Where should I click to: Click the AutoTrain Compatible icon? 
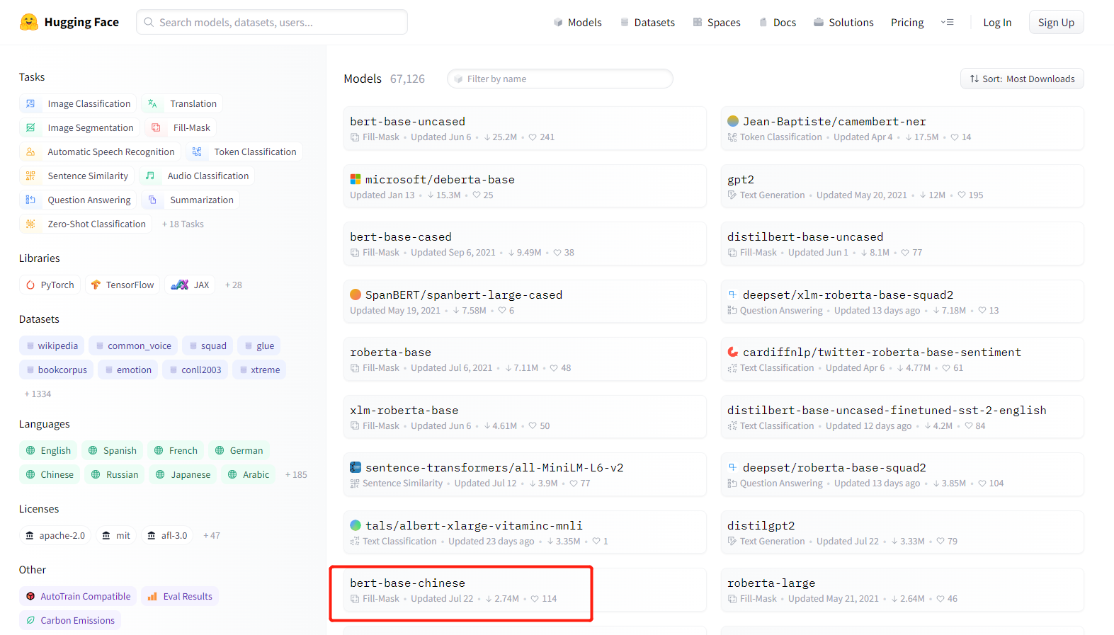(30, 597)
